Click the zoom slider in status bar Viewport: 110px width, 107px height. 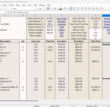click(x=107, y=106)
